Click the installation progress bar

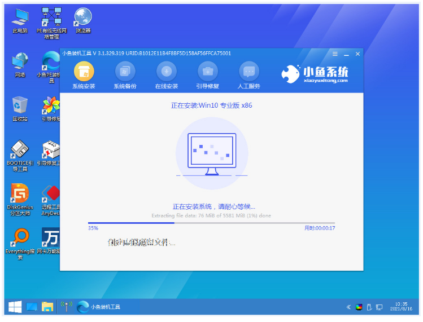(211, 223)
